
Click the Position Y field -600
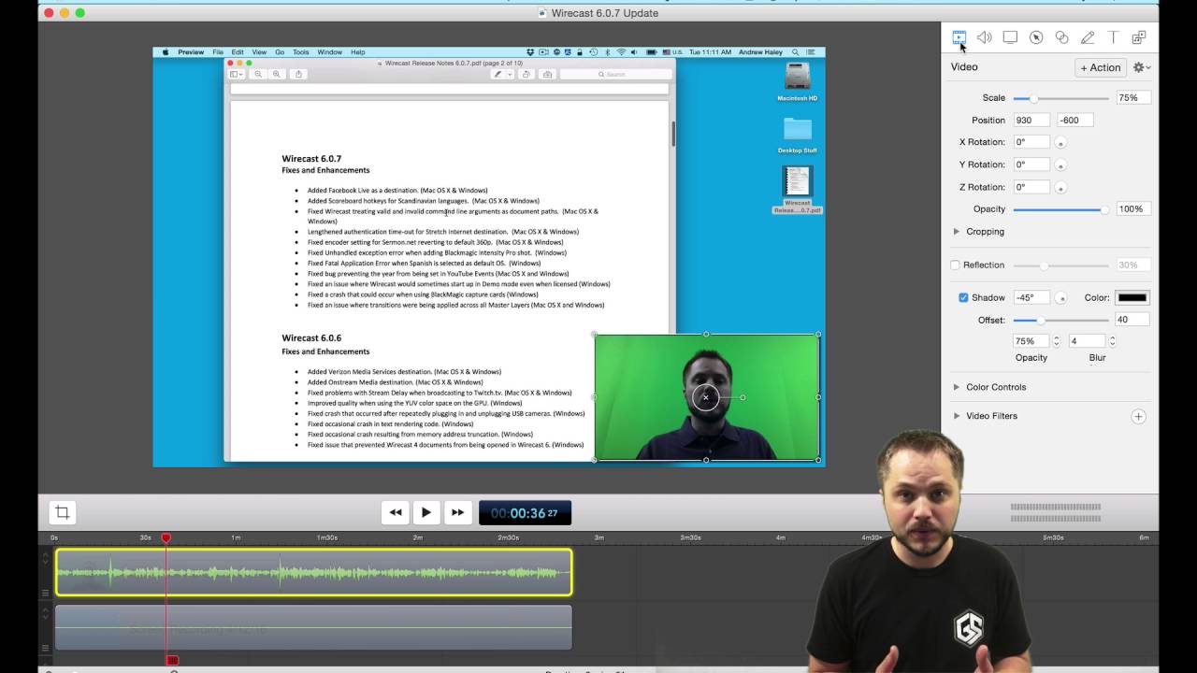[1074, 120]
